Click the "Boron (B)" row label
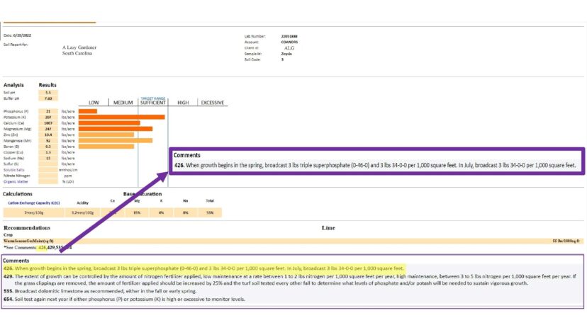 pos(11,147)
